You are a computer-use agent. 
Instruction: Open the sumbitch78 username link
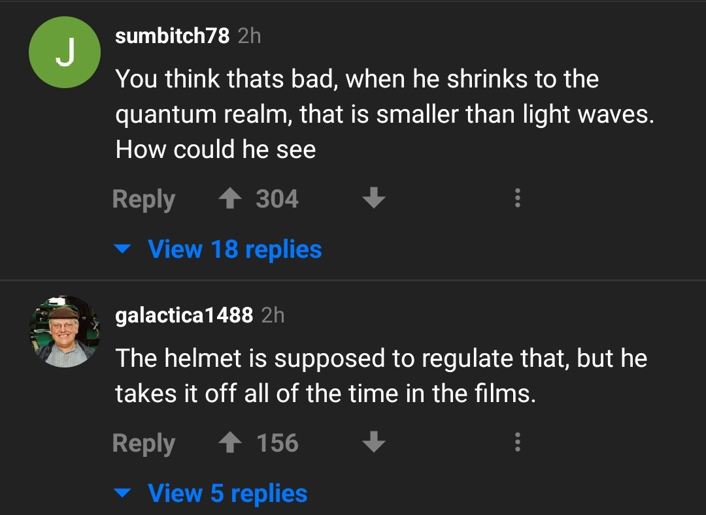pos(172,36)
